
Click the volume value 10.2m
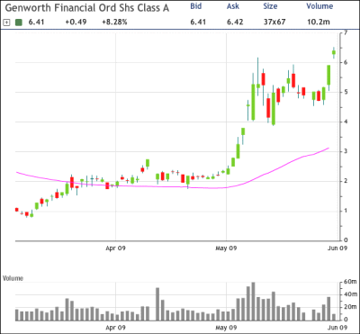tap(319, 23)
